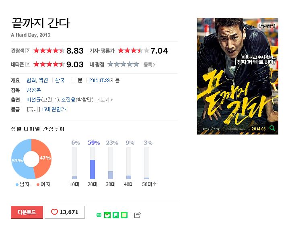The width and height of the screenshot is (290, 234).
Task: Open the director 김성훈 link
Action: pos(33,90)
